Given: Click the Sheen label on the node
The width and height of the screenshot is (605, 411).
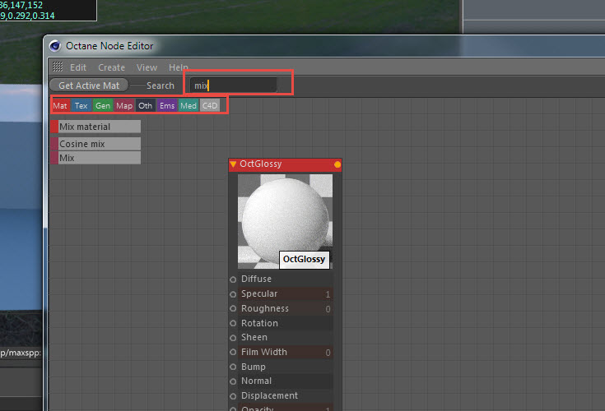Looking at the screenshot, I should click(x=254, y=337).
